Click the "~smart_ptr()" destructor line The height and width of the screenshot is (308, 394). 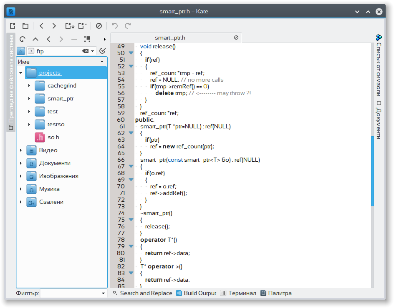[156, 213]
